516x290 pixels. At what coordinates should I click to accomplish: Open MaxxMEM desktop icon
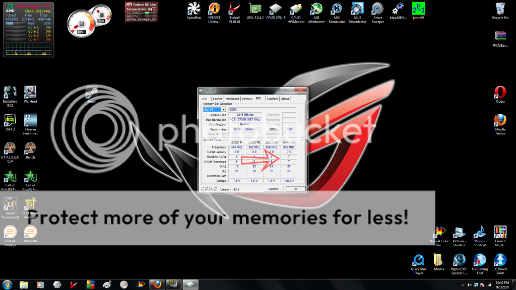(x=398, y=11)
